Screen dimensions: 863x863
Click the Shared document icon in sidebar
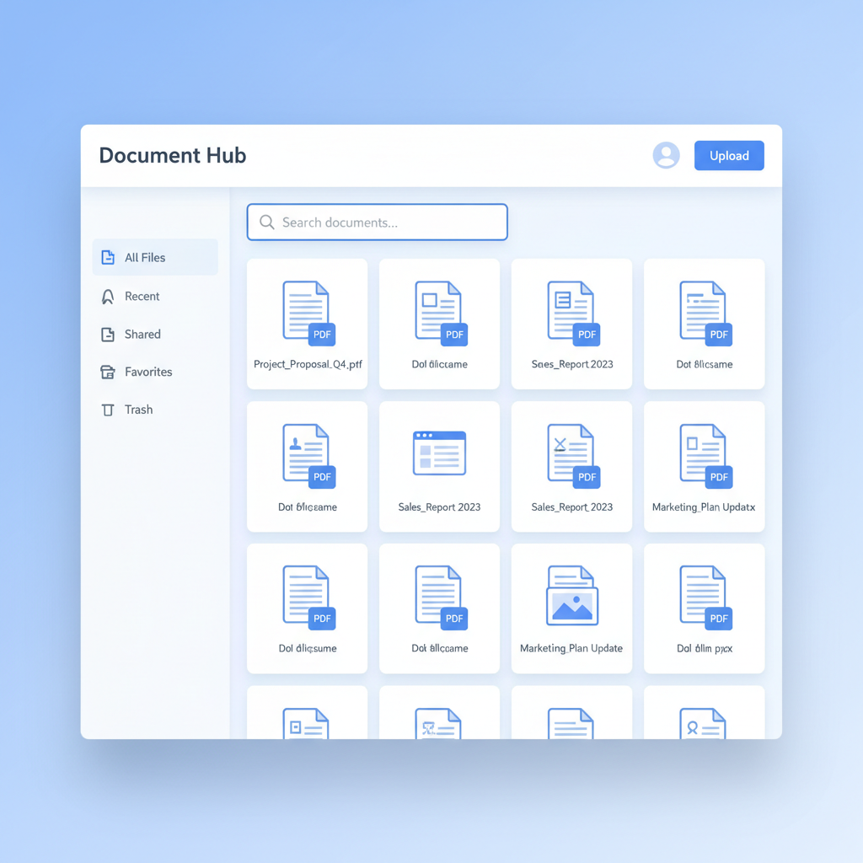coord(108,335)
